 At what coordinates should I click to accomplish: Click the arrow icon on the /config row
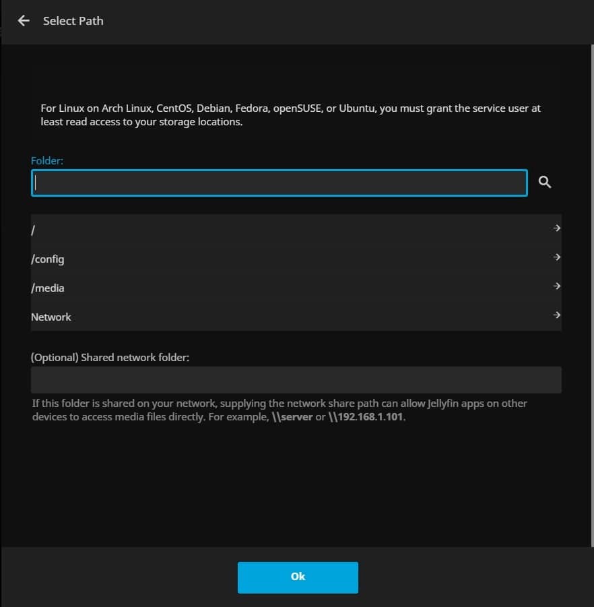click(556, 257)
